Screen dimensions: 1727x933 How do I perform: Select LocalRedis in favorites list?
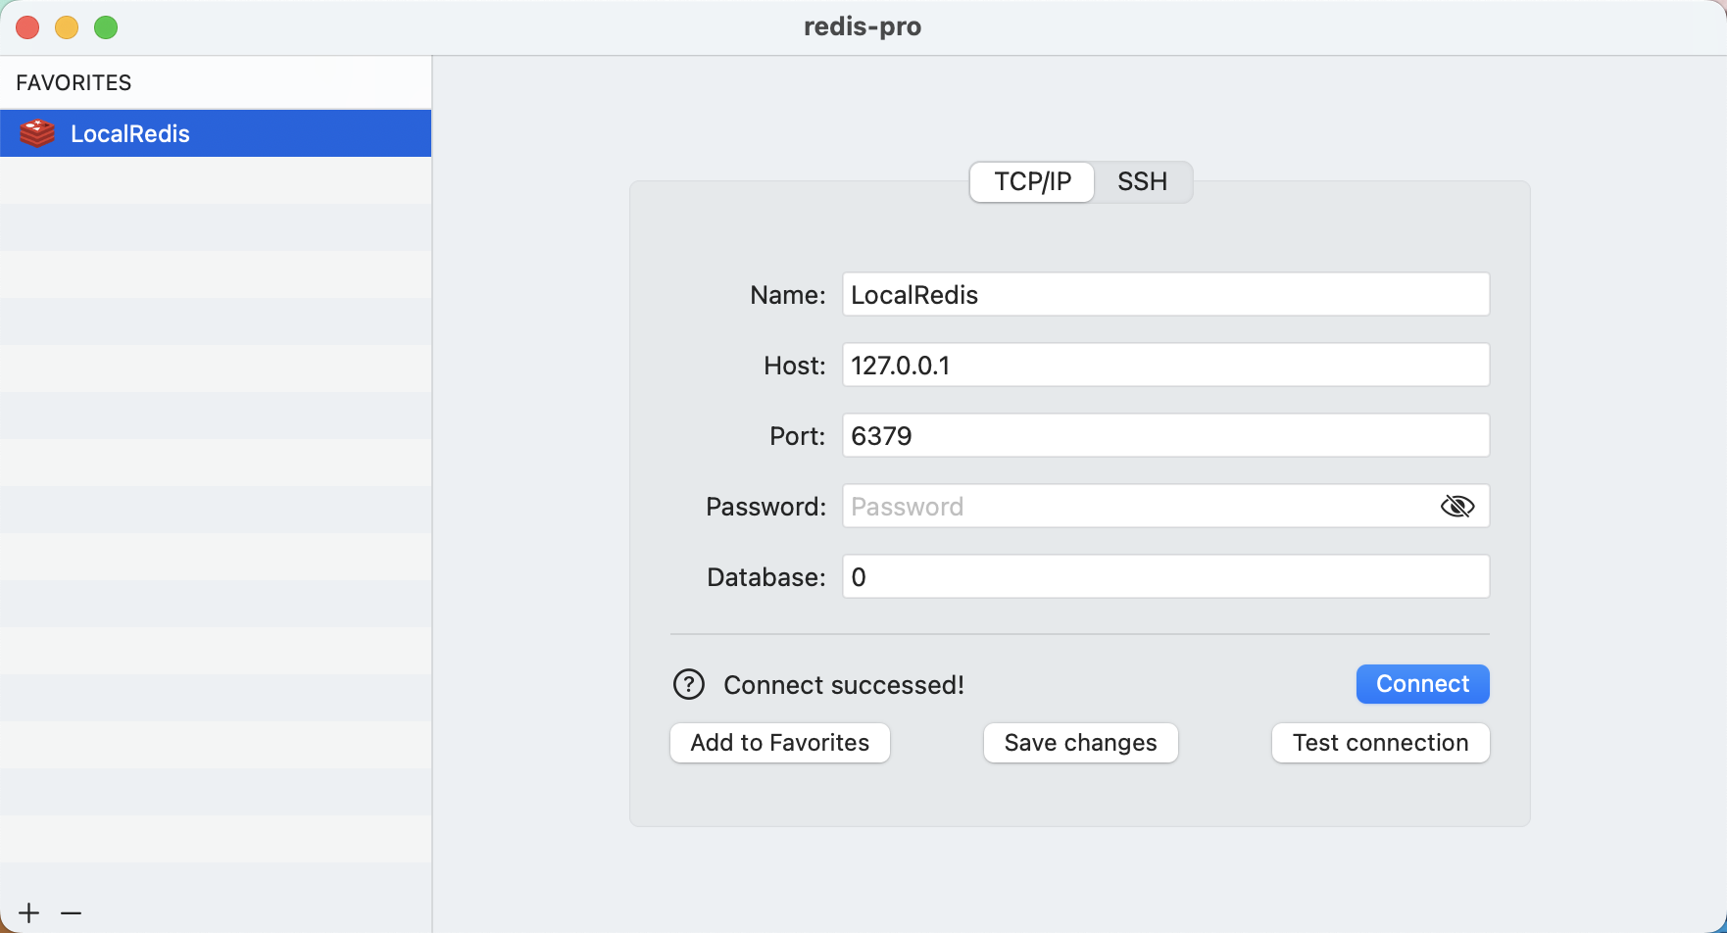pos(216,133)
